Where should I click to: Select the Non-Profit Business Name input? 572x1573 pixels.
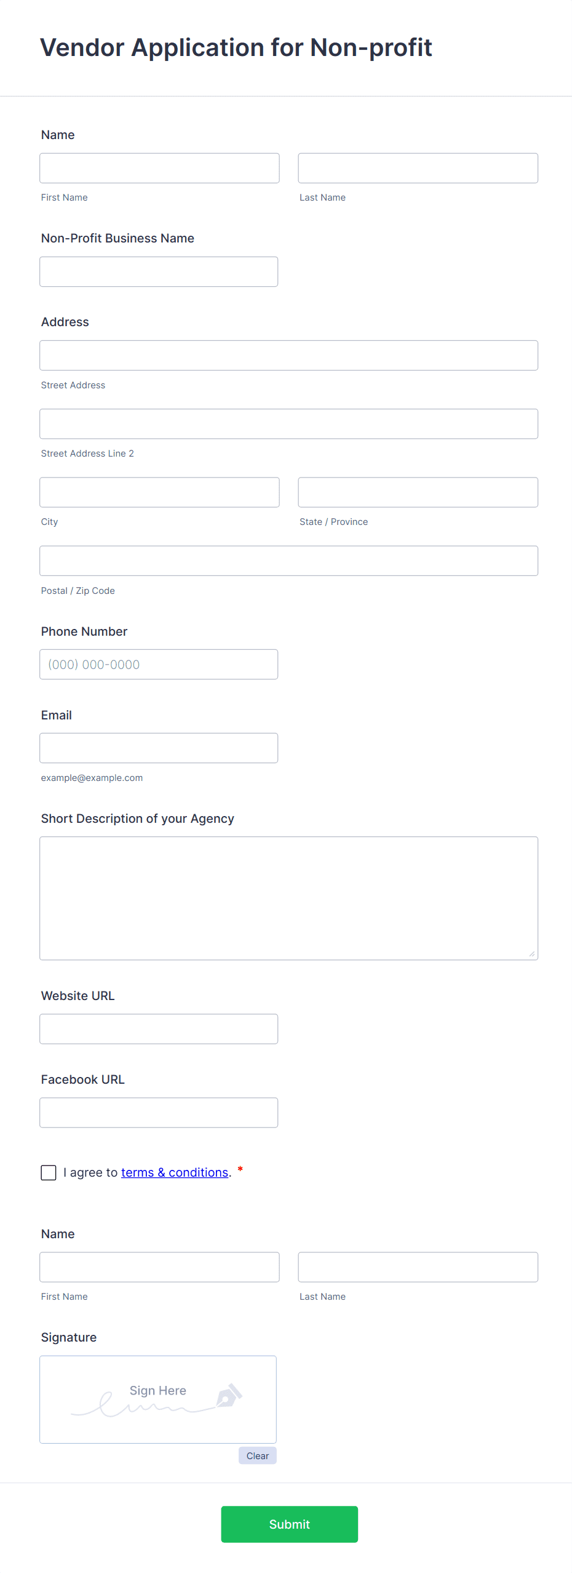[159, 271]
